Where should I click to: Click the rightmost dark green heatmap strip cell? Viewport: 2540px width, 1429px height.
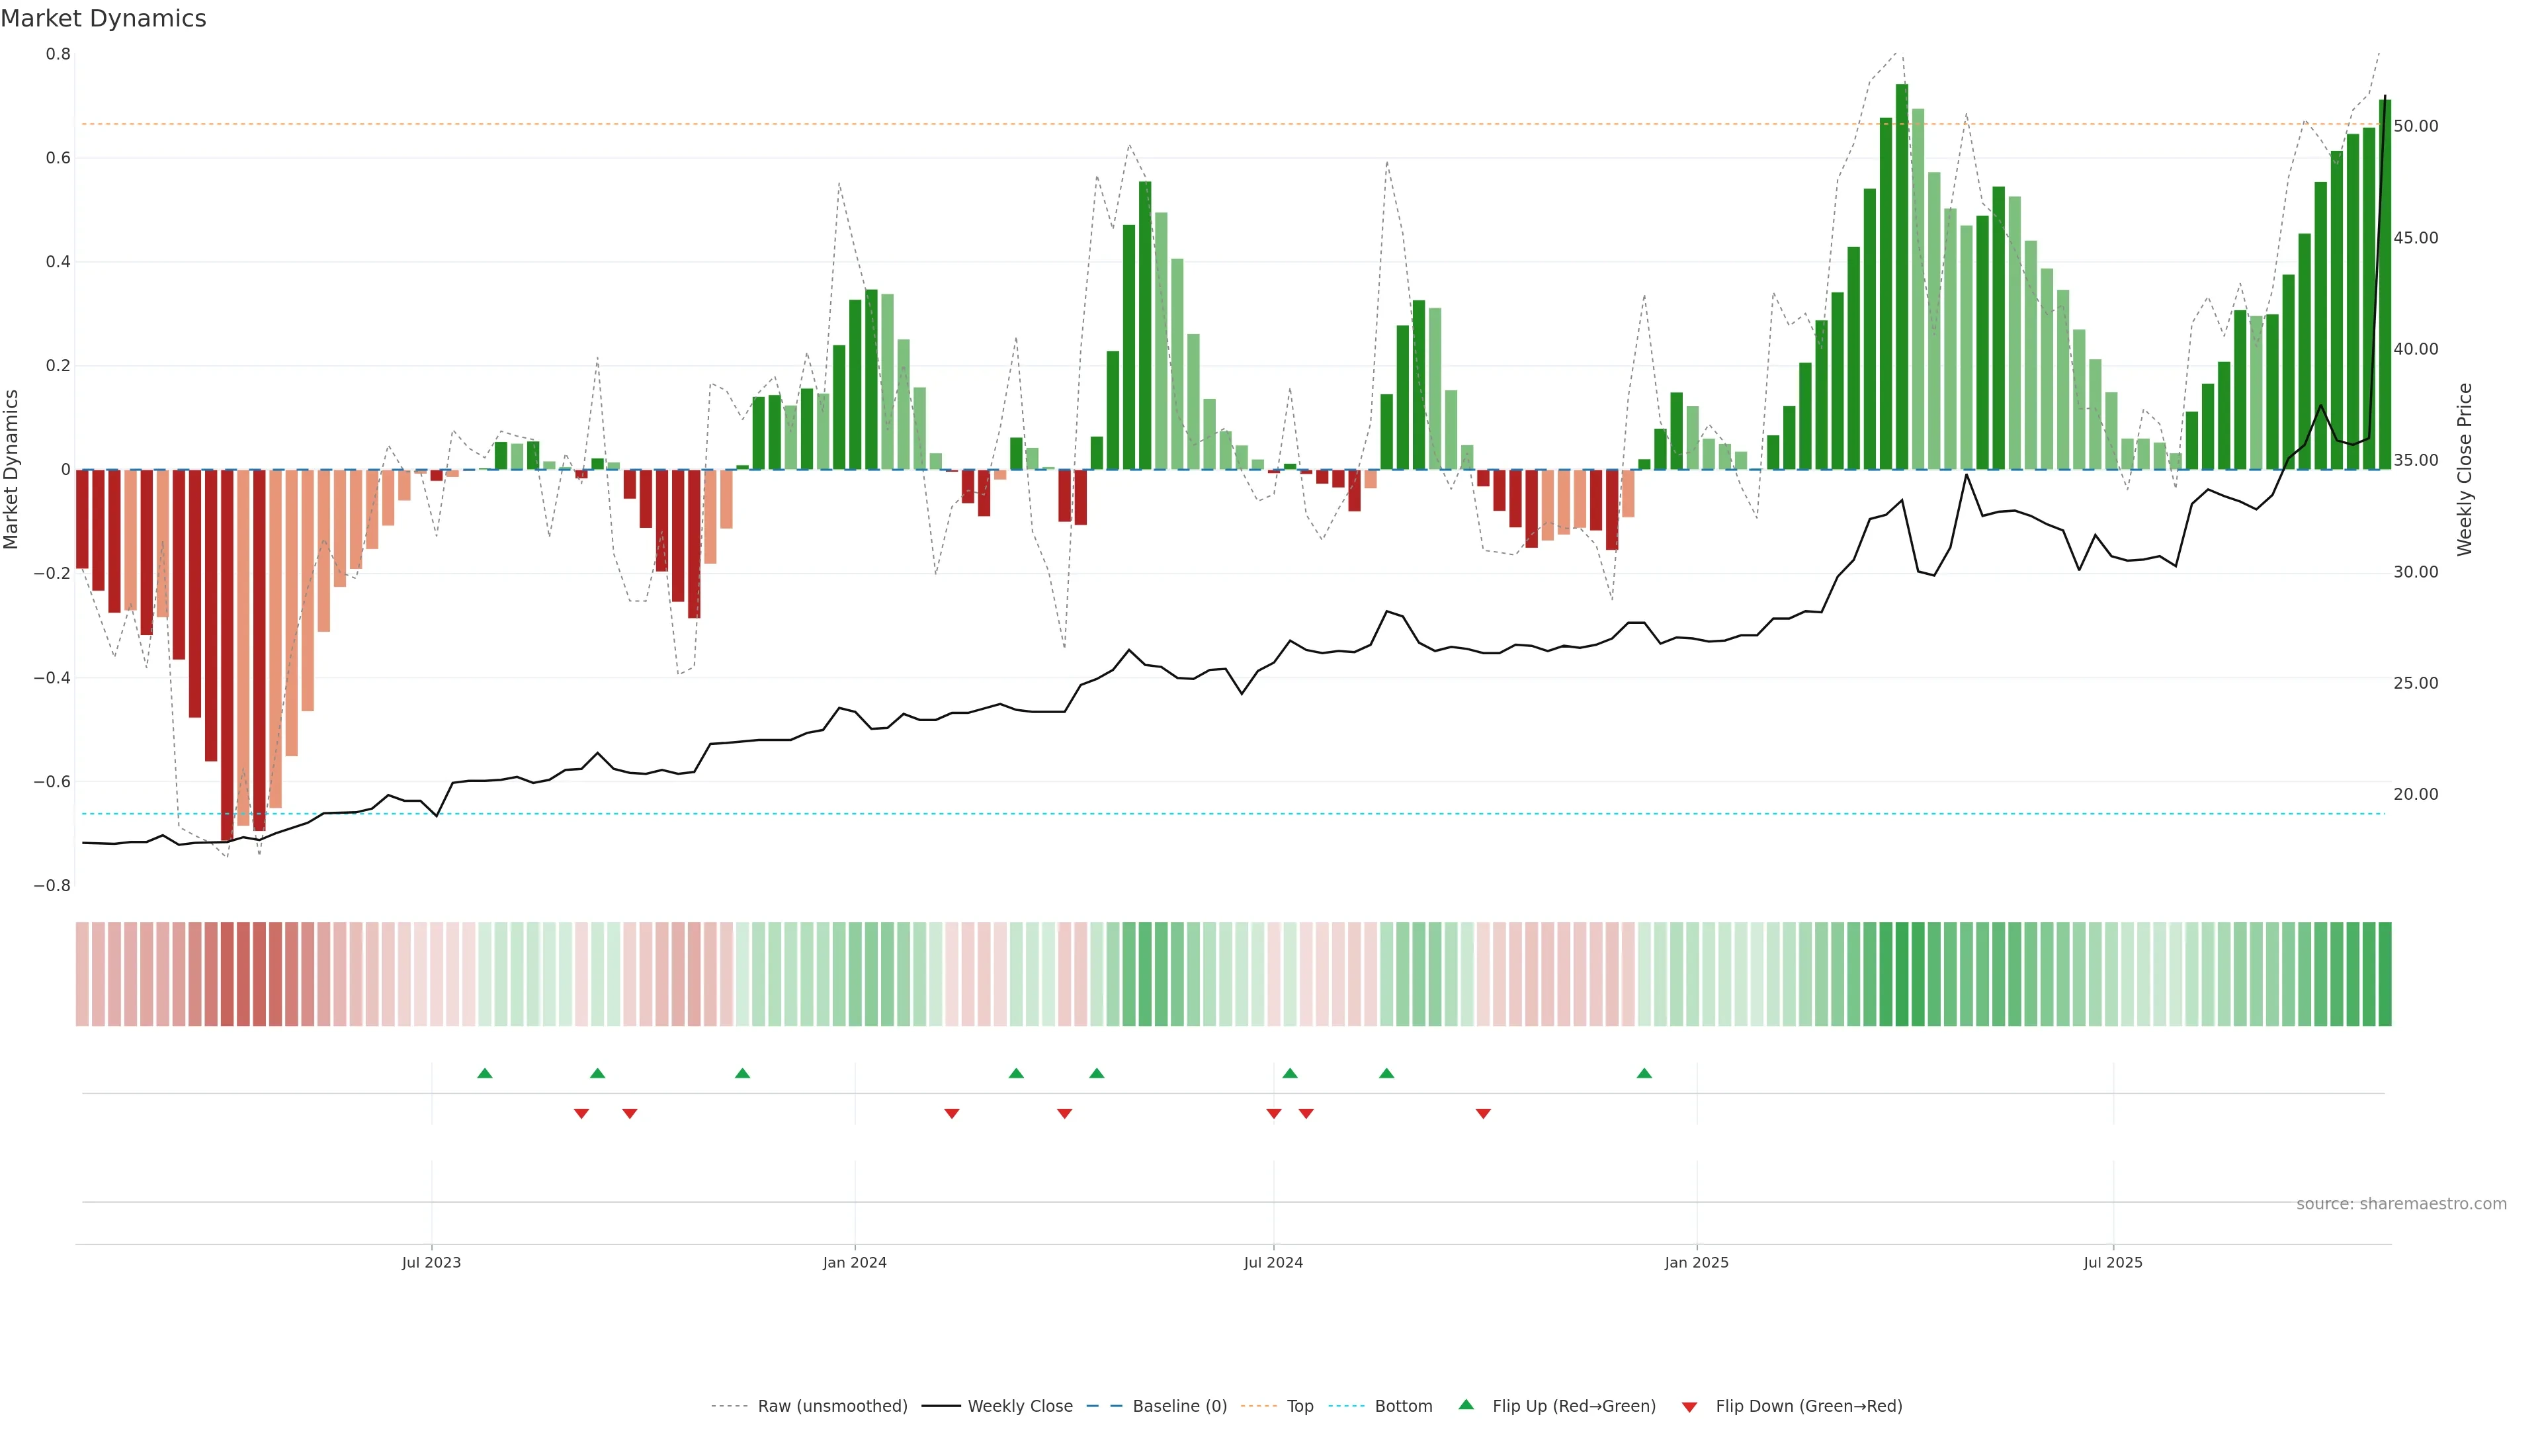(2384, 974)
